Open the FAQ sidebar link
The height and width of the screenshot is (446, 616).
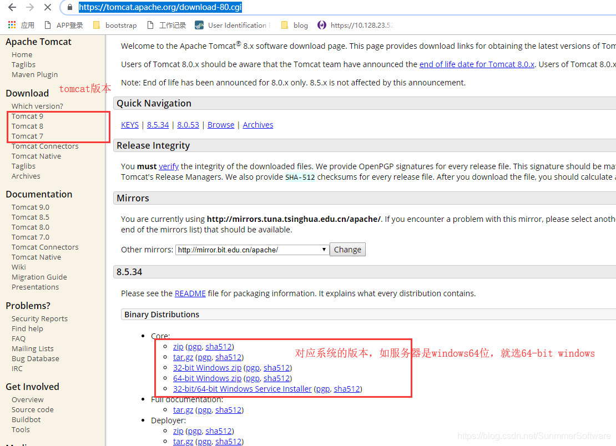tap(18, 339)
